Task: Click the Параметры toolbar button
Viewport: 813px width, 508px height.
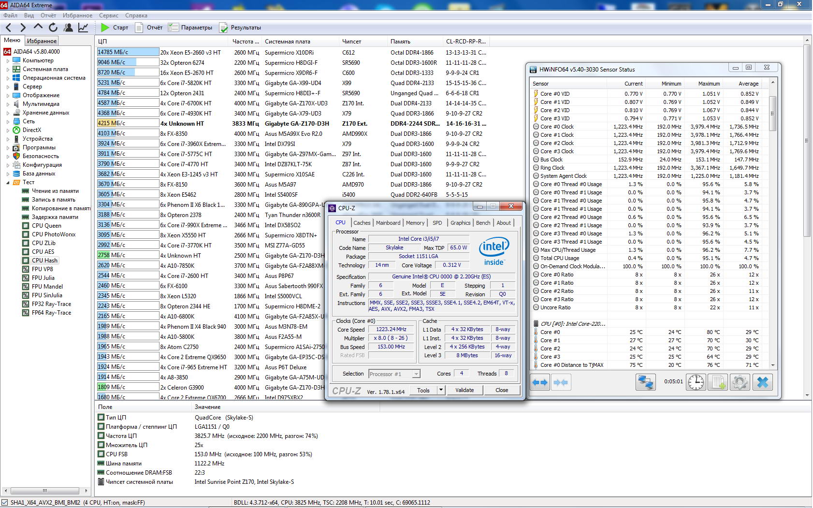Action: click(x=190, y=28)
